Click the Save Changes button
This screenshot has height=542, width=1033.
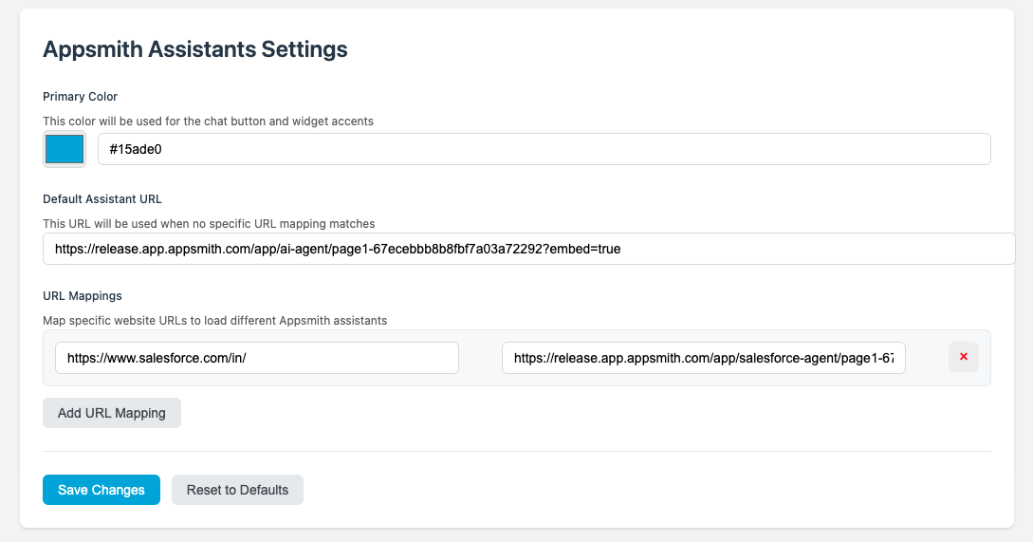pyautogui.click(x=101, y=490)
